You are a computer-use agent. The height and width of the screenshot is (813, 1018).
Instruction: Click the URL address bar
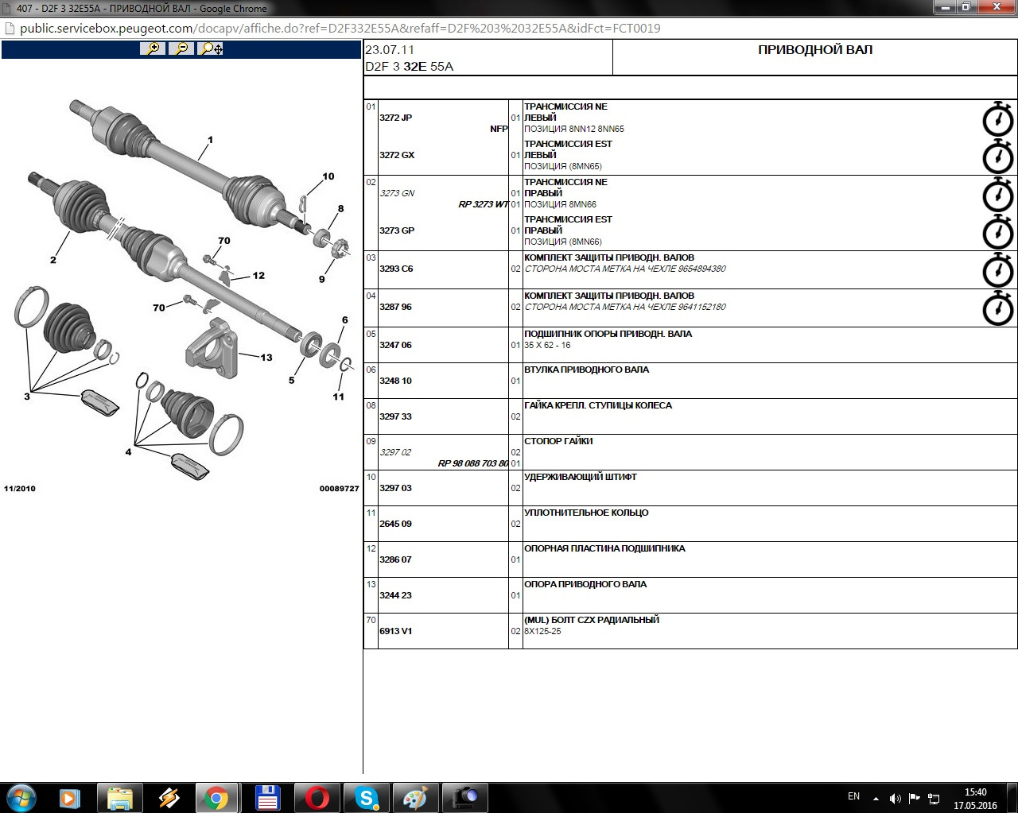[509, 29]
